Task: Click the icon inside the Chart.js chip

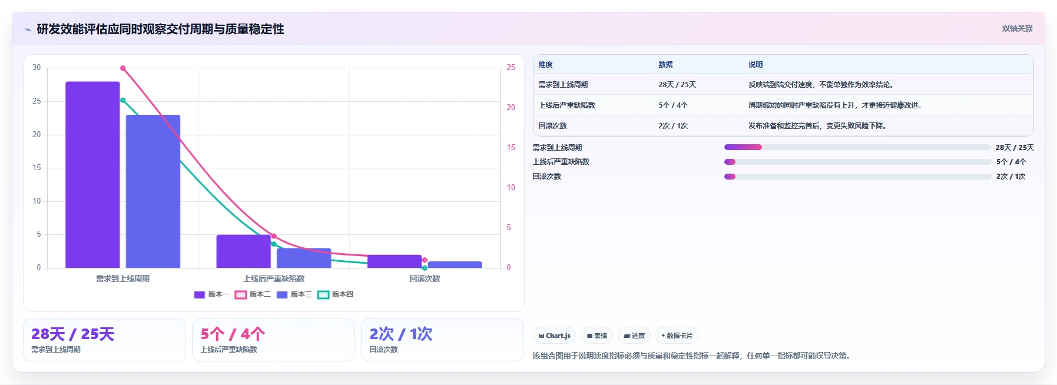Action: (541, 336)
